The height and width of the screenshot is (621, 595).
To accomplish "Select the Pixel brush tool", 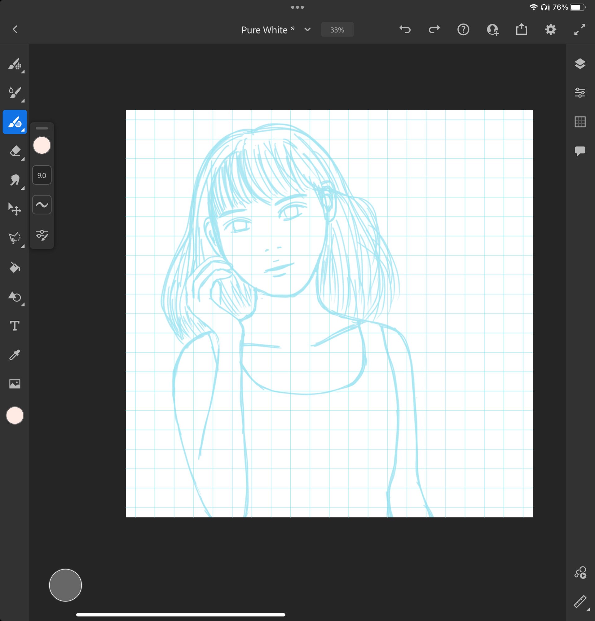I will click(15, 64).
